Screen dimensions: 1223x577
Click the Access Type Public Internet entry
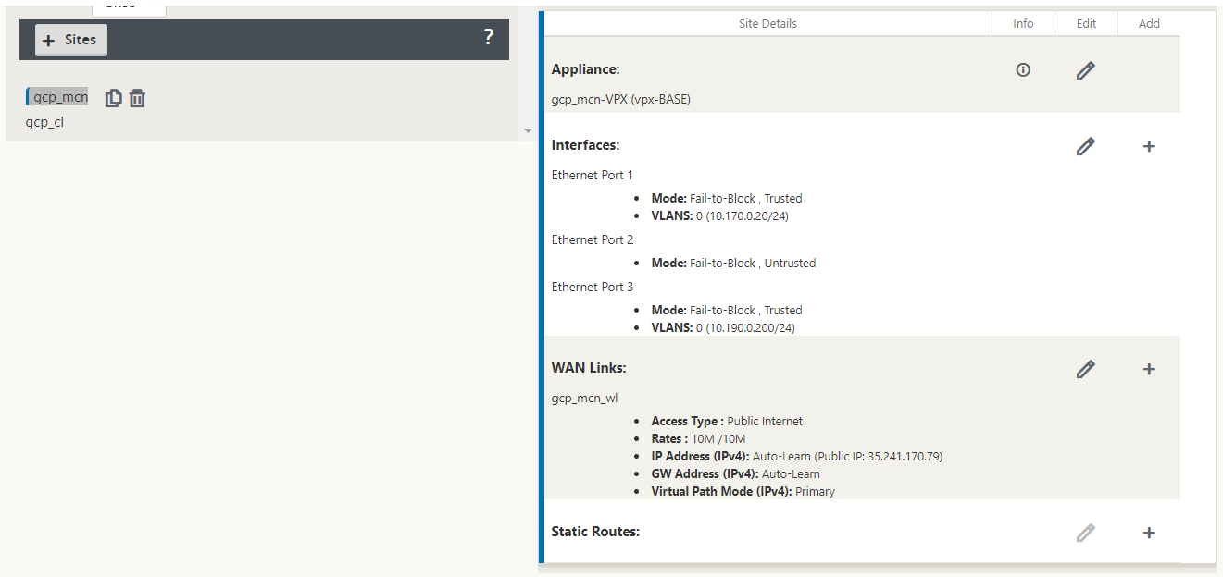pyautogui.click(x=727, y=421)
